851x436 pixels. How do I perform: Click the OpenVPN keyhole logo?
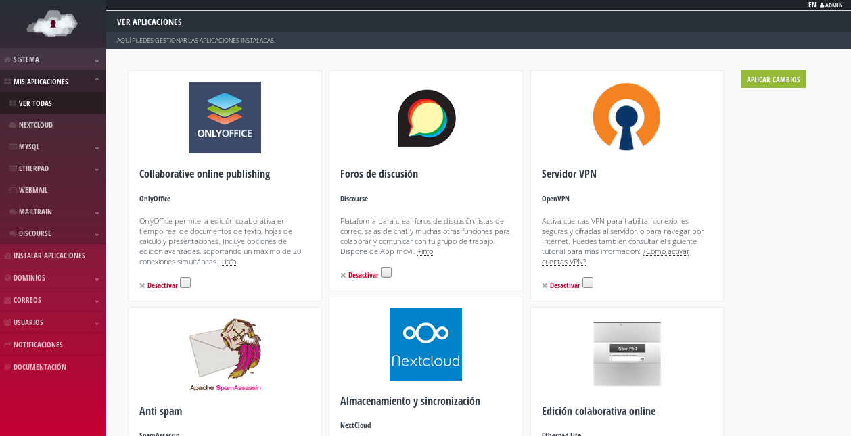click(x=626, y=117)
